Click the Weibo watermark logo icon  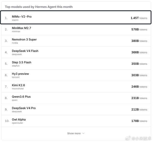[x=128, y=138]
